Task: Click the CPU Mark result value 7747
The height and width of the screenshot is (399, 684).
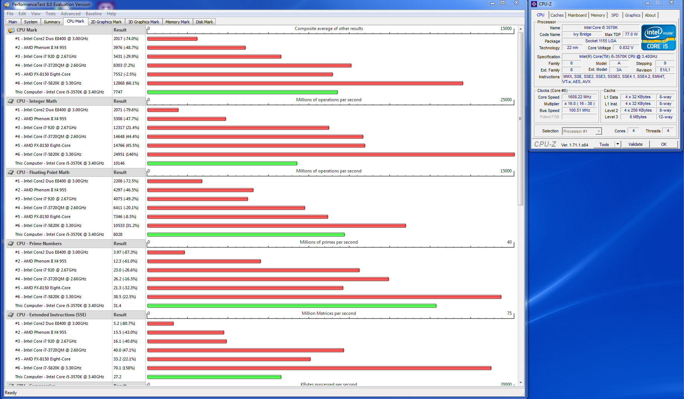Action: (118, 92)
